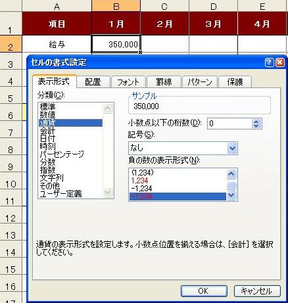Dismiss dialog with キャンセル button
288x303 pixels.
[257, 291]
